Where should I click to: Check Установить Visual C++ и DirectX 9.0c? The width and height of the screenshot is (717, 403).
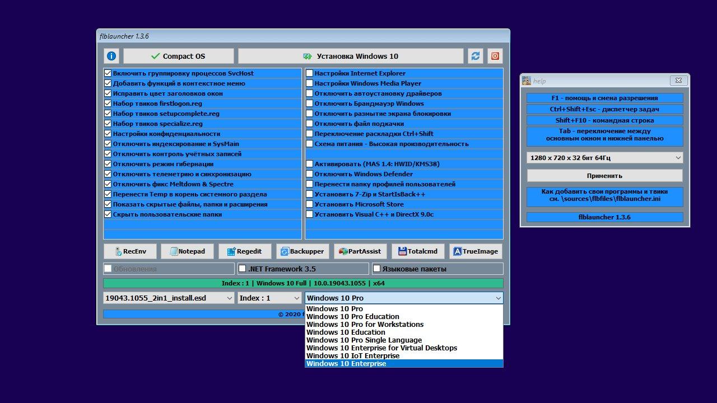[x=309, y=214]
